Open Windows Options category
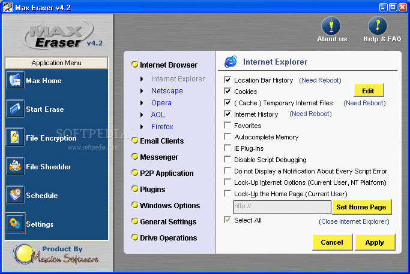 pos(170,205)
